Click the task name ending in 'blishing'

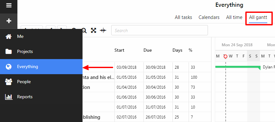tap(91, 117)
